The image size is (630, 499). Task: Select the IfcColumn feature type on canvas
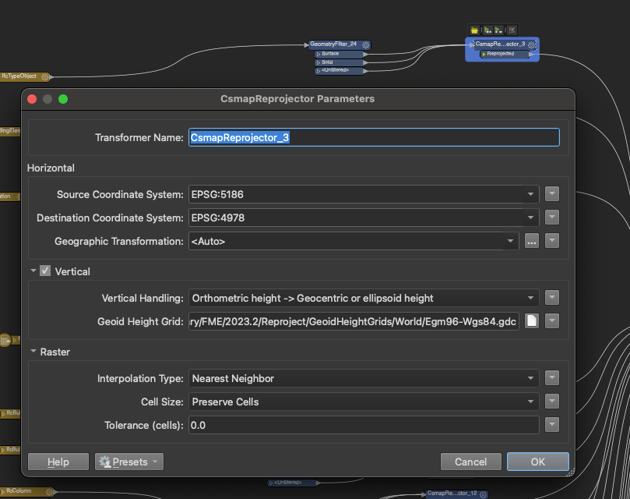pyautogui.click(x=26, y=491)
